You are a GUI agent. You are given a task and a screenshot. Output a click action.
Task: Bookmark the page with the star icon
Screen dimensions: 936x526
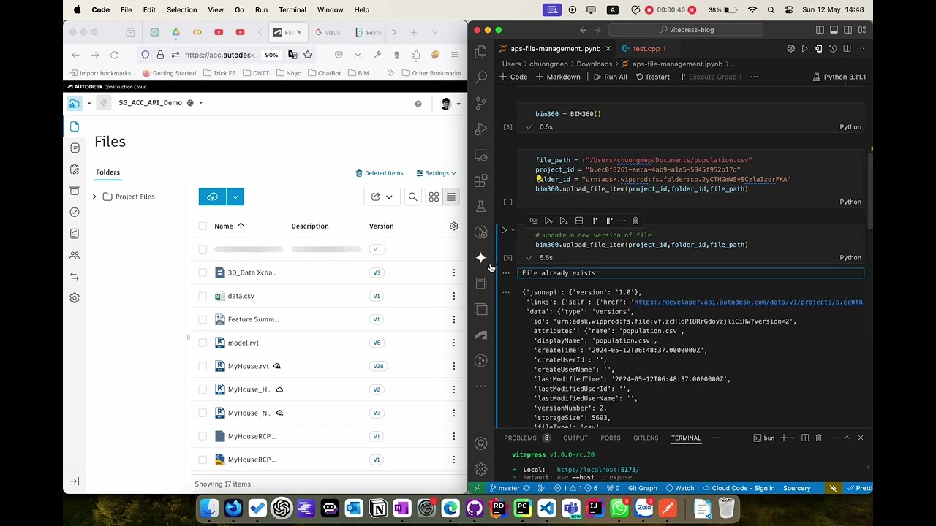[x=308, y=55]
